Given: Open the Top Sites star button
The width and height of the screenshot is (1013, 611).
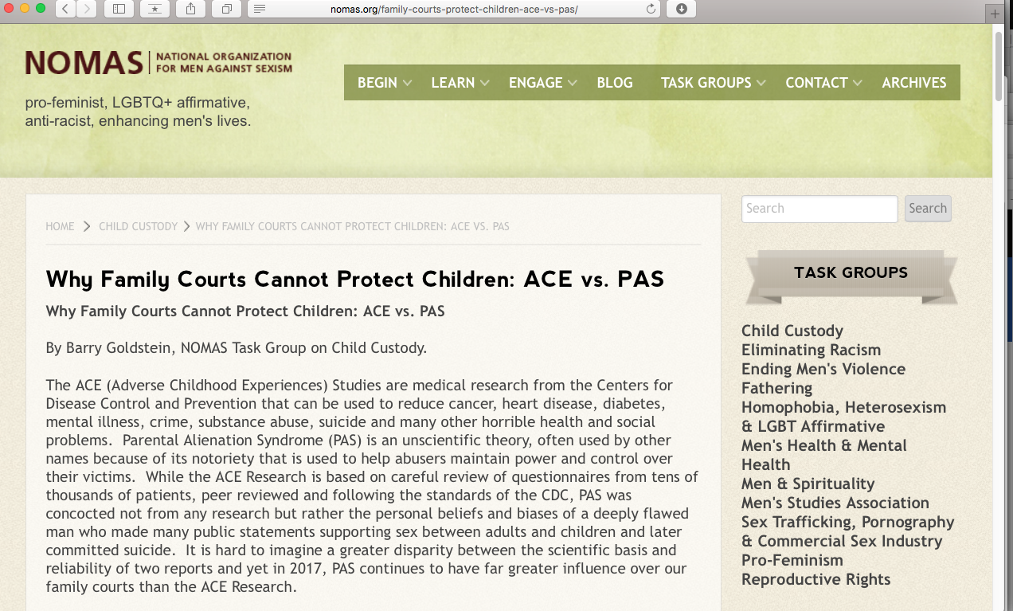Looking at the screenshot, I should coord(154,9).
